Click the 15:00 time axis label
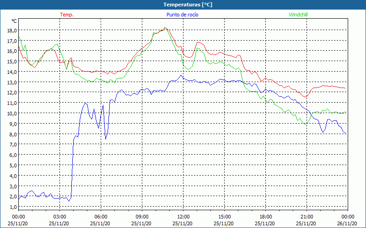The height and width of the screenshot is (228, 366). coord(224,217)
